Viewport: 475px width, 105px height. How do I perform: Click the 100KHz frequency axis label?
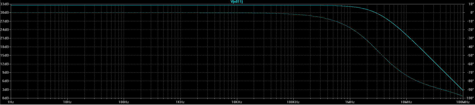(293, 102)
